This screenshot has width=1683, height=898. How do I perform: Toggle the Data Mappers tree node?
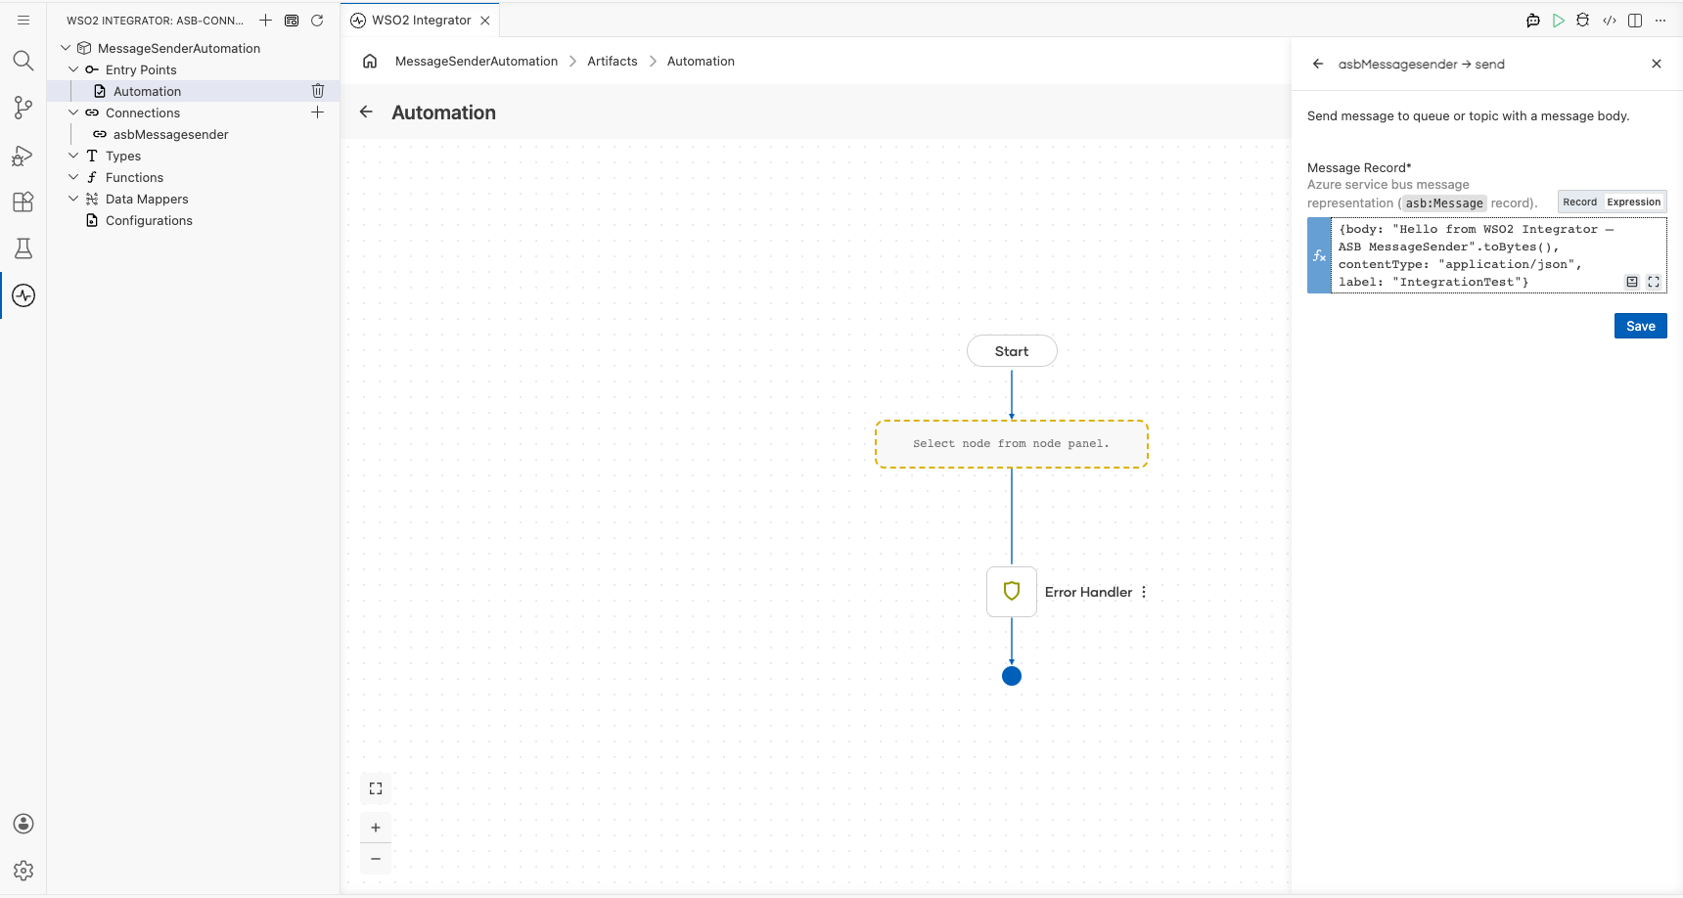point(73,199)
